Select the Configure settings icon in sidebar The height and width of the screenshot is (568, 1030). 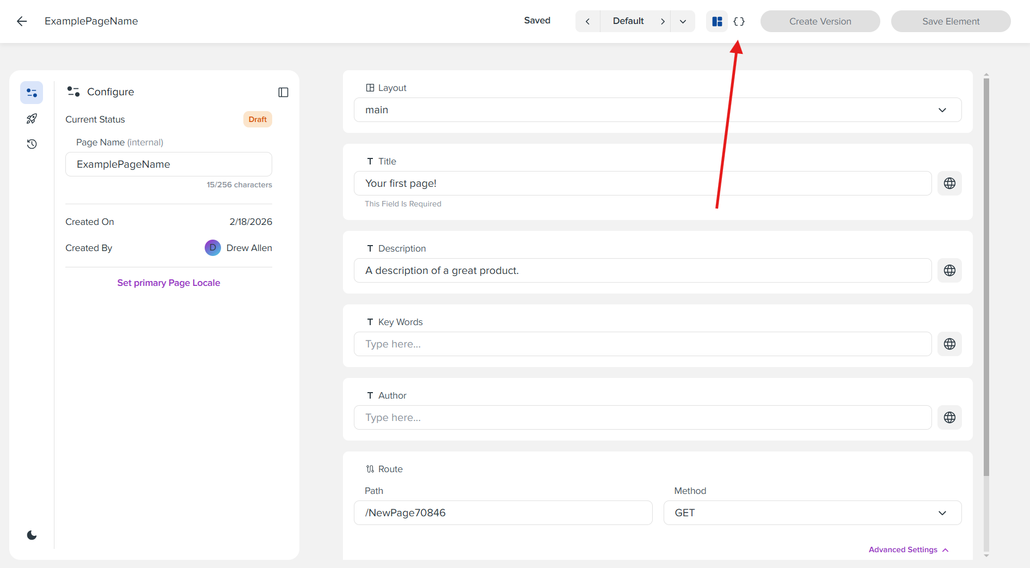click(31, 92)
